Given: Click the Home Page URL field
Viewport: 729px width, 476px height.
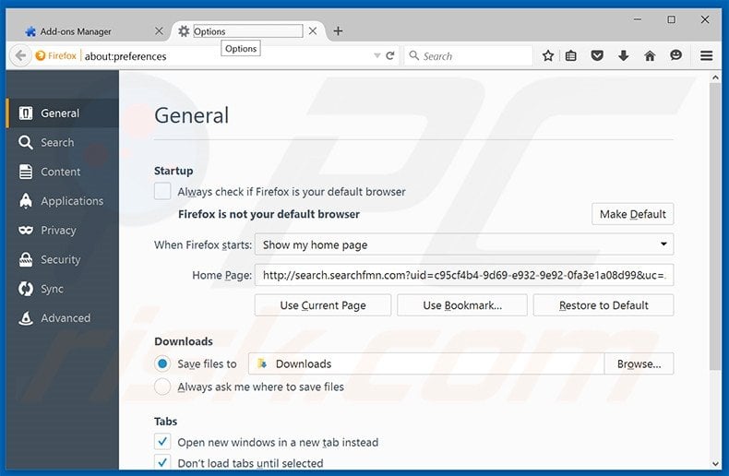Looking at the screenshot, I should [x=464, y=275].
